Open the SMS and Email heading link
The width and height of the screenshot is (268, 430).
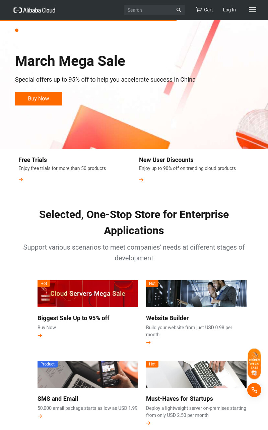tap(58, 399)
